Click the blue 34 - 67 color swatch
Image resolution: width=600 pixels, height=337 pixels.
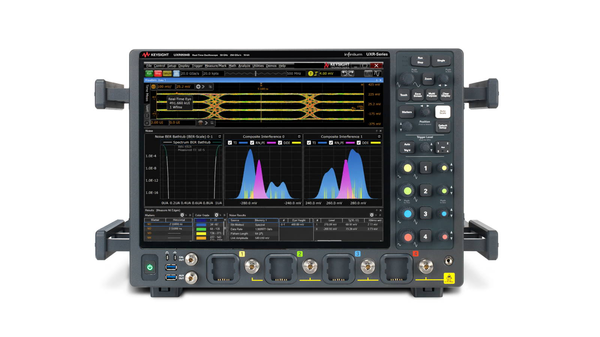(x=201, y=225)
